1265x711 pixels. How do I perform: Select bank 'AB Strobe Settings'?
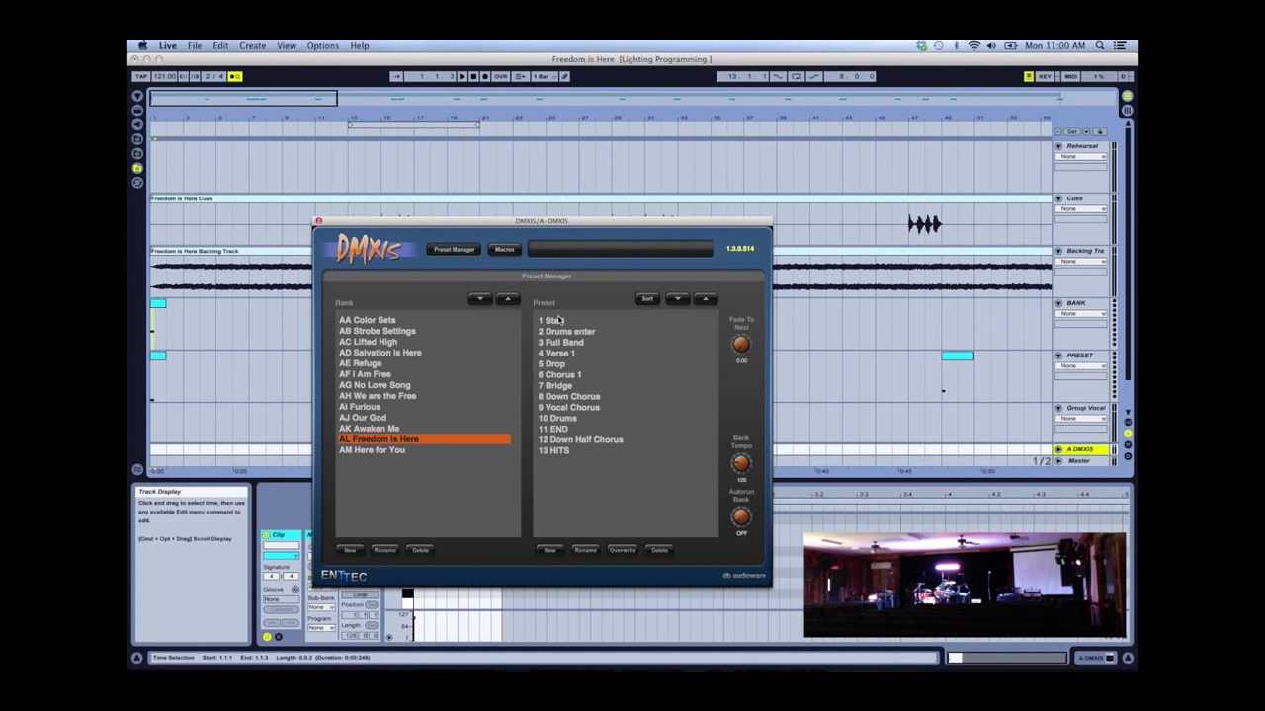pyautogui.click(x=377, y=331)
